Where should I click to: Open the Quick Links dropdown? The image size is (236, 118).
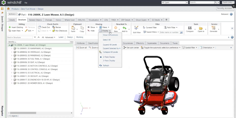(228, 2)
